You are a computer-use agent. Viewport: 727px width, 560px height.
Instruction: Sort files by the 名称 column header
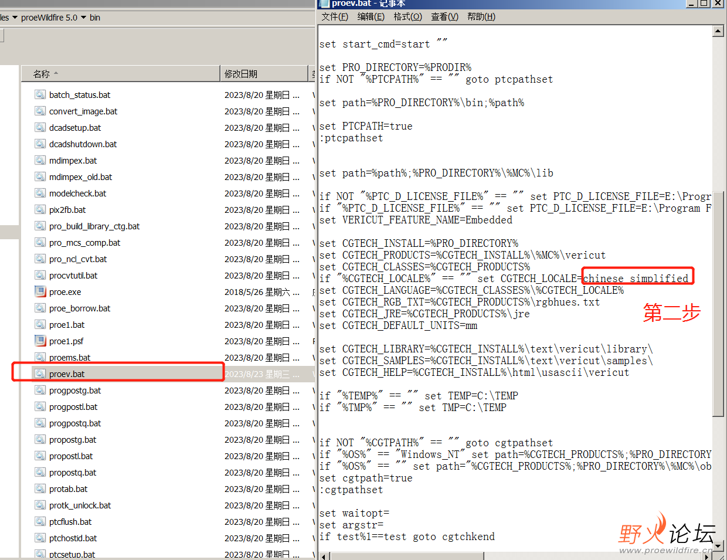pos(120,74)
